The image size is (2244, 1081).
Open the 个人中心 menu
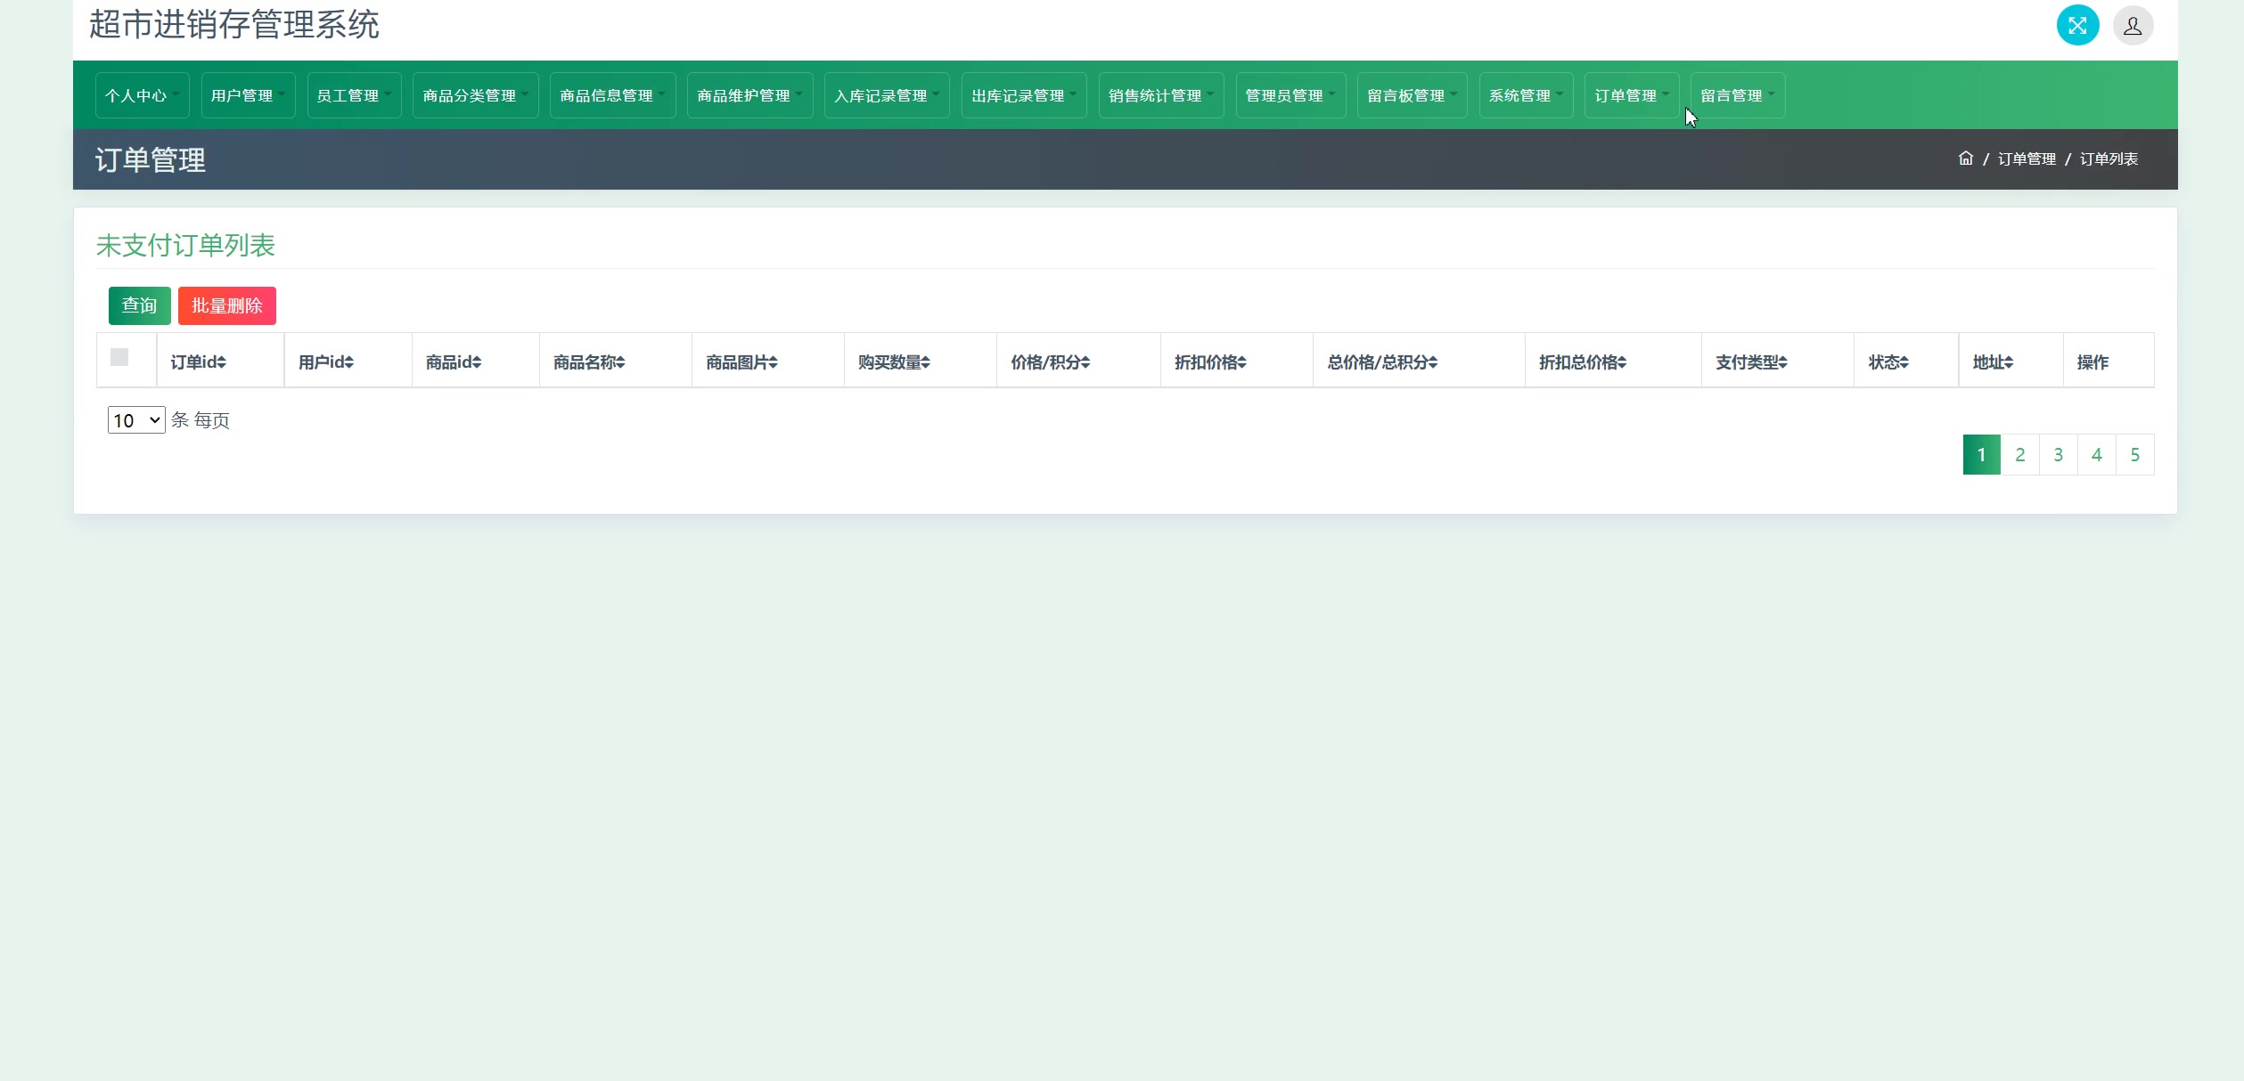(x=142, y=95)
